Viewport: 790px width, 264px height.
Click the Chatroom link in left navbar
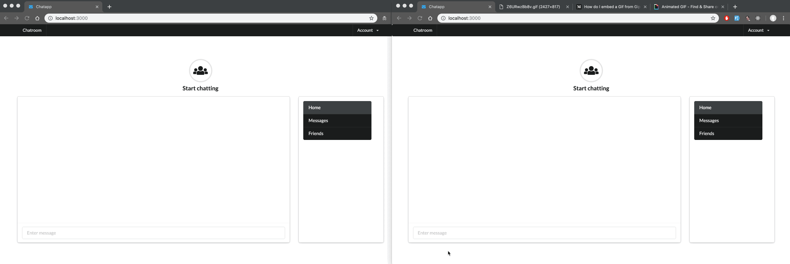[32, 30]
